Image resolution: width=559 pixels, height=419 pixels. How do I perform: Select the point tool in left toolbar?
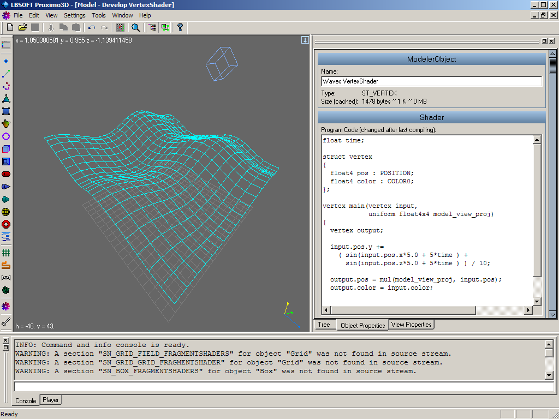click(x=6, y=61)
